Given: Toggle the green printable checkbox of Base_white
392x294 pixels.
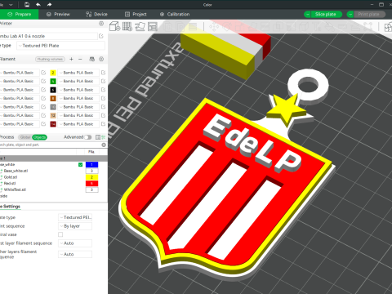Looking at the screenshot, I should click(x=80, y=165).
